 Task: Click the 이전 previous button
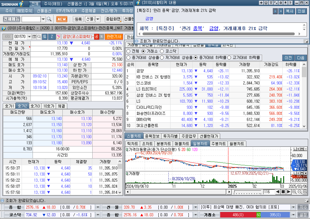click(x=288, y=58)
